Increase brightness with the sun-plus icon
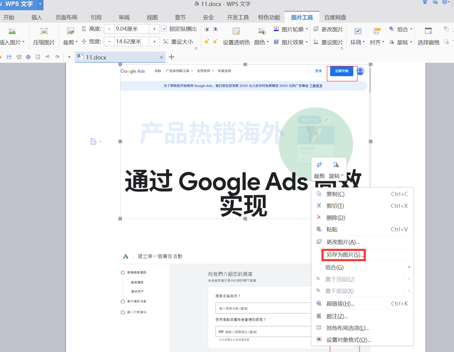 [x=207, y=42]
